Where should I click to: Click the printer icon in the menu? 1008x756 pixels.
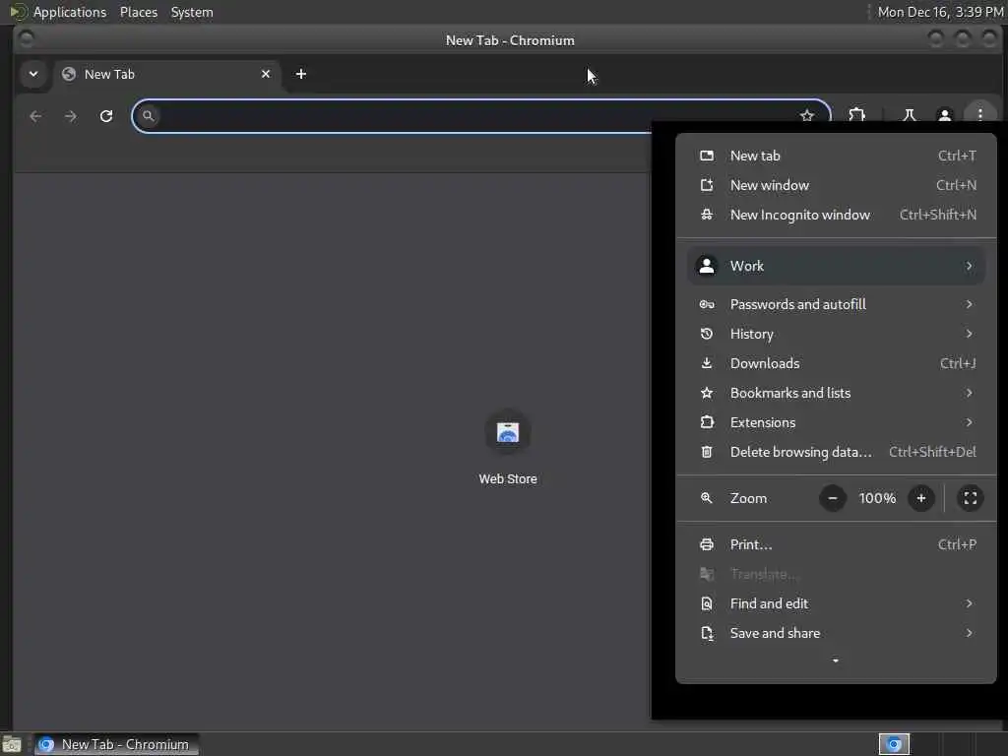[x=707, y=544]
